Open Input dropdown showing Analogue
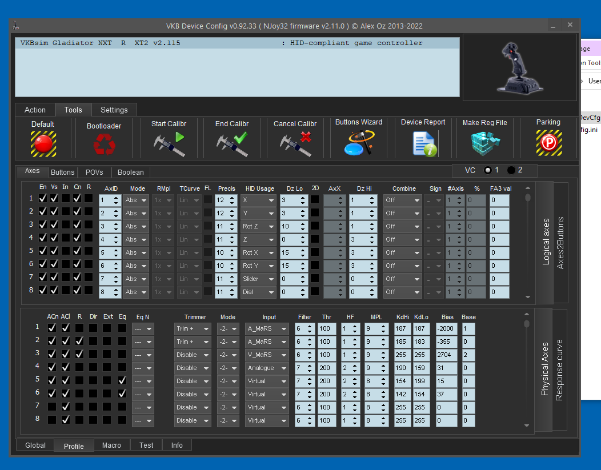 coord(267,368)
